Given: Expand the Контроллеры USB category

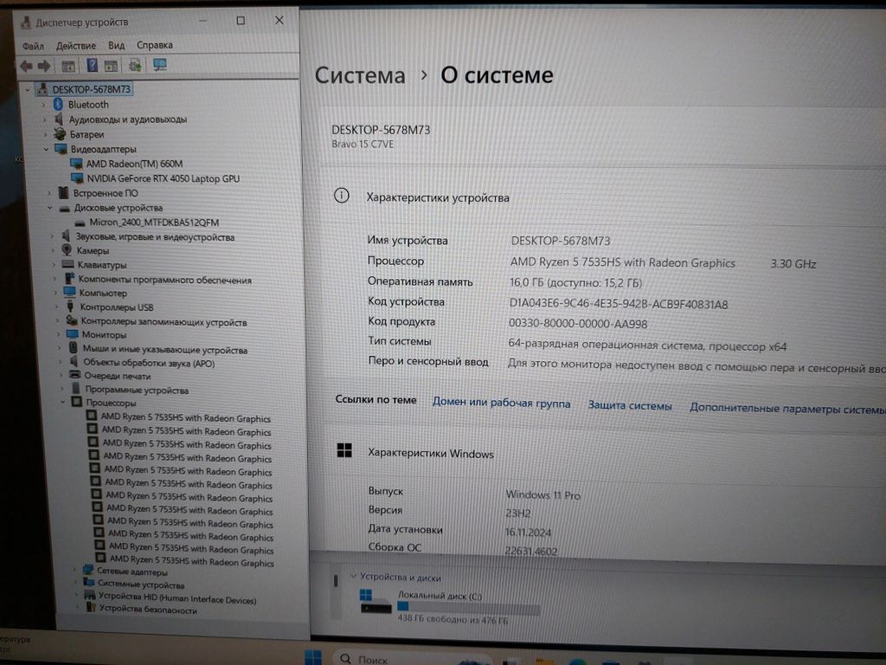Looking at the screenshot, I should 56,307.
